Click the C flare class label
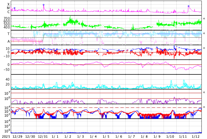This screenshot has height=139, width=207. click(8, 12)
